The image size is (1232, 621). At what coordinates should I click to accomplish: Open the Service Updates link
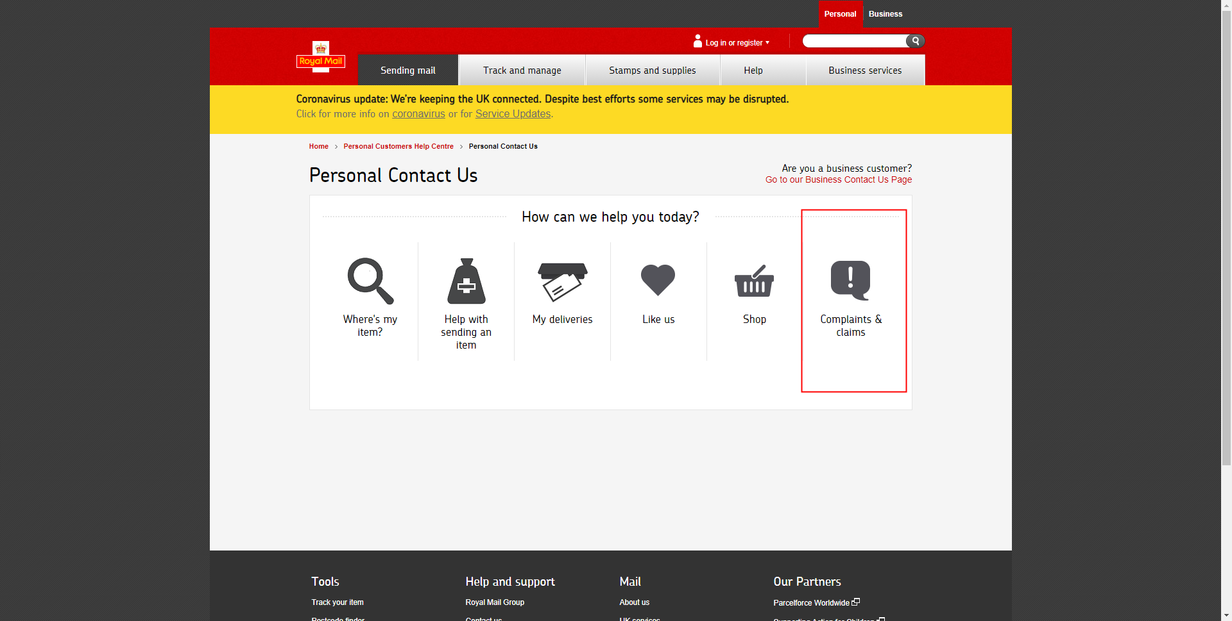513,114
